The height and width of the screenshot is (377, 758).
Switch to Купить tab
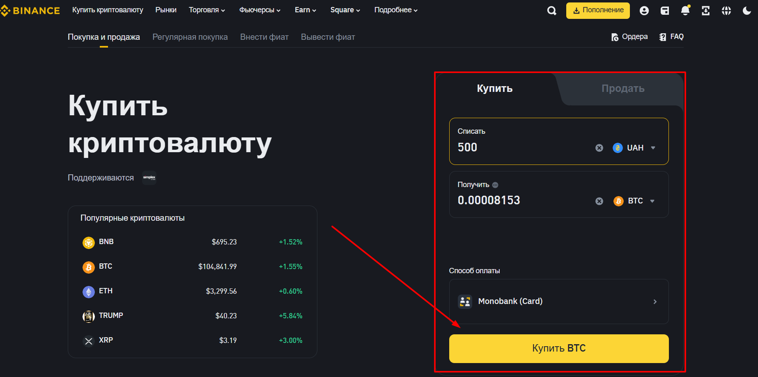click(495, 89)
